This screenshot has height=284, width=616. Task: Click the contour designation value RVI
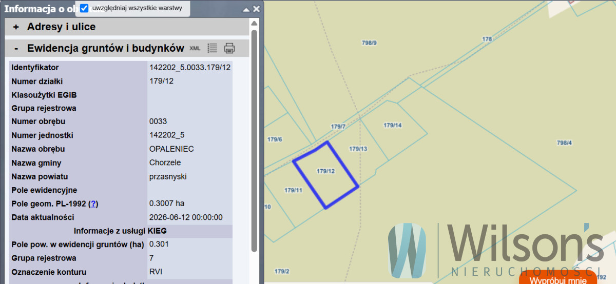(156, 272)
